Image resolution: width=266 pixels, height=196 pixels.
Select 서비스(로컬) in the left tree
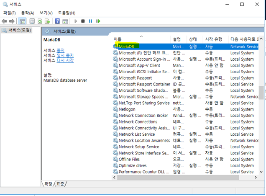[17, 30]
